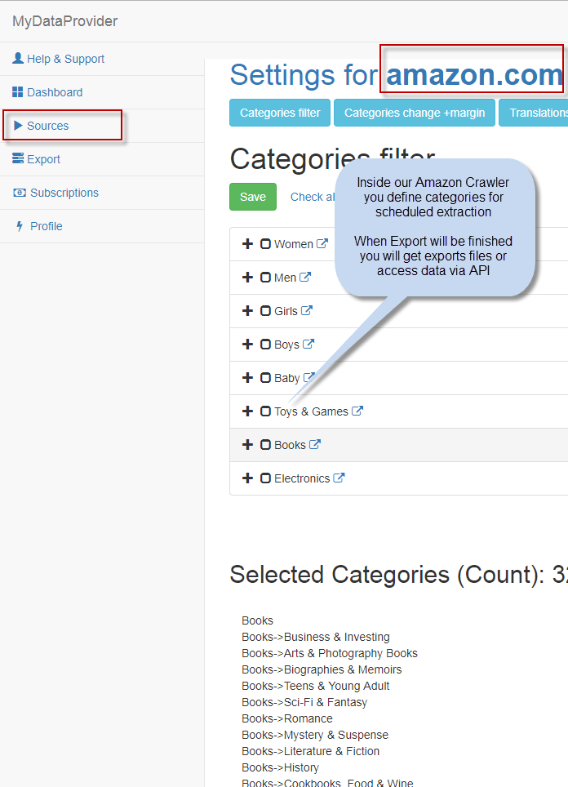The height and width of the screenshot is (787, 568).
Task: Click the Check all link
Action: [x=313, y=197]
